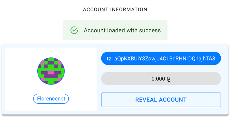Copy the tz1aQpKXBUiY8... address pill

coord(161,58)
